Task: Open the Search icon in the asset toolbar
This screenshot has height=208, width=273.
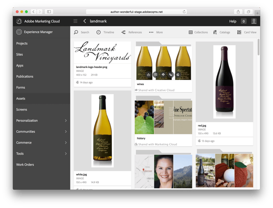Action: coord(76,32)
